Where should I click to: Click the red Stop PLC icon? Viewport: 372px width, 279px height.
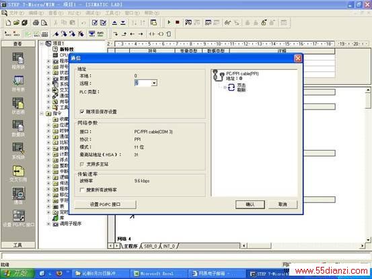pos(178,22)
